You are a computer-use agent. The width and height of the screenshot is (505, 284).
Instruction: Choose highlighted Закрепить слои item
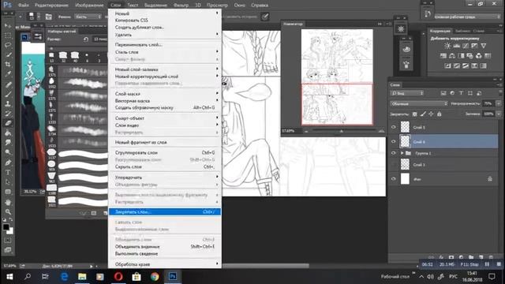(x=165, y=212)
